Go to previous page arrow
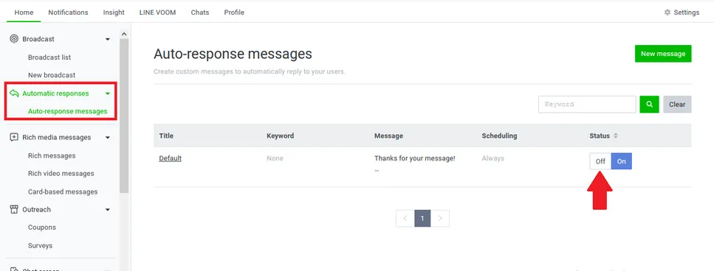The height and width of the screenshot is (271, 714). click(x=405, y=218)
